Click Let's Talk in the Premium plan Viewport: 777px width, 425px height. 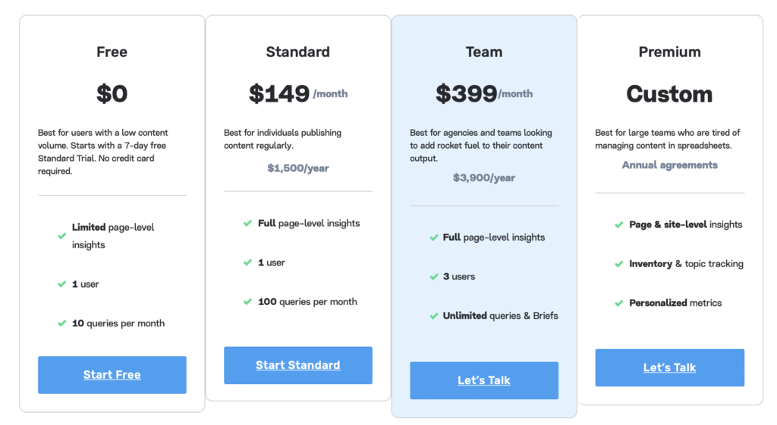click(669, 367)
